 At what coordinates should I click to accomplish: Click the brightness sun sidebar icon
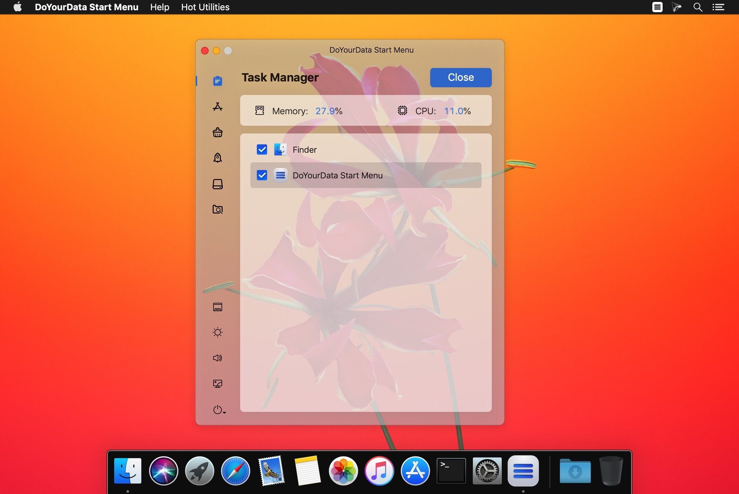click(217, 332)
